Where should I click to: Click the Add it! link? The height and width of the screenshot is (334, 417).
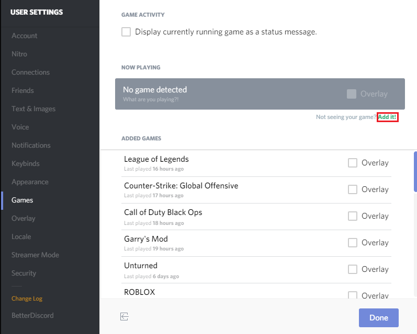click(387, 117)
